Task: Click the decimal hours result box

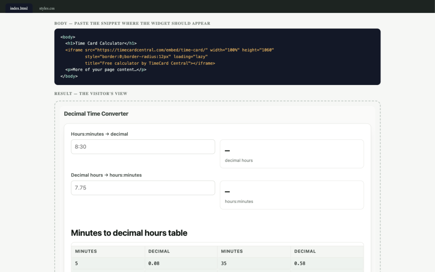Action: tap(292, 154)
